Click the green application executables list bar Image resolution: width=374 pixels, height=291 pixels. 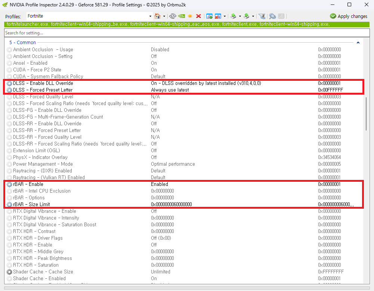[x=187, y=24]
